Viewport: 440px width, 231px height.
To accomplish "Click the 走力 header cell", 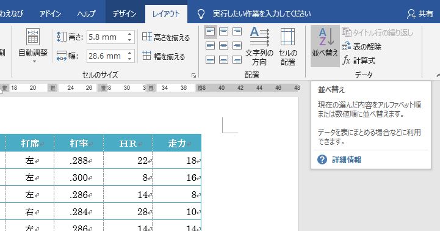I will tap(177, 144).
